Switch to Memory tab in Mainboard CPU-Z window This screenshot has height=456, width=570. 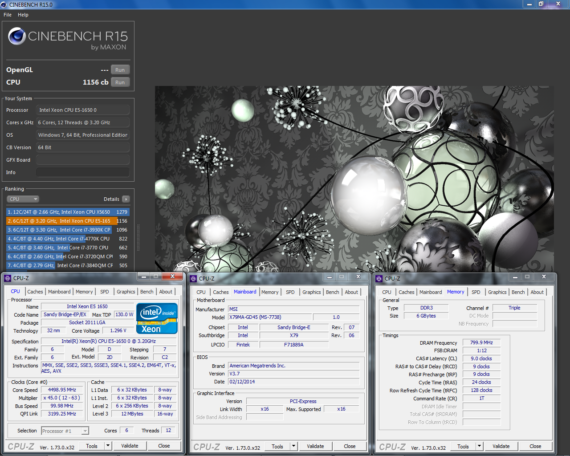tap(270, 292)
